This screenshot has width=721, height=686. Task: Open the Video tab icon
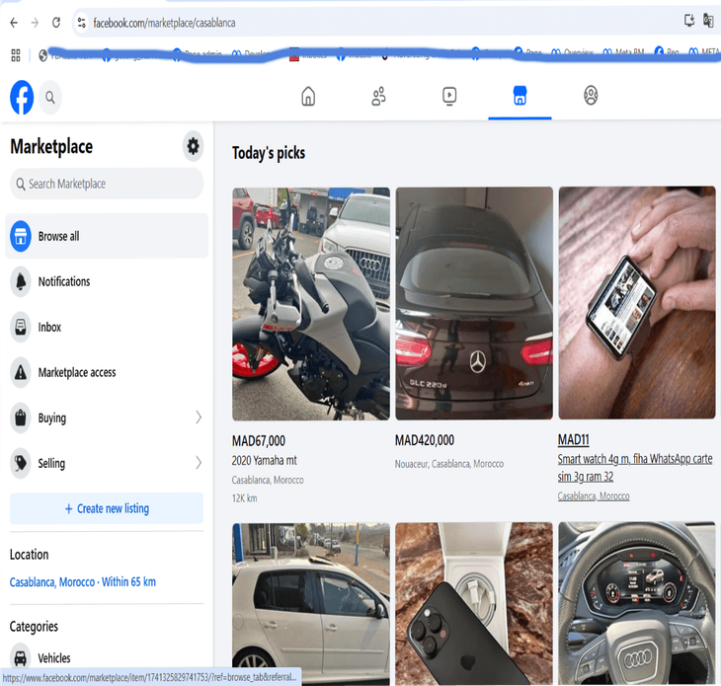coord(449,96)
